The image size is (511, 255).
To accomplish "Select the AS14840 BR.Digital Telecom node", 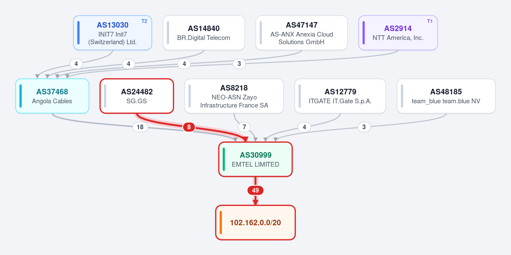I will pyautogui.click(x=204, y=33).
